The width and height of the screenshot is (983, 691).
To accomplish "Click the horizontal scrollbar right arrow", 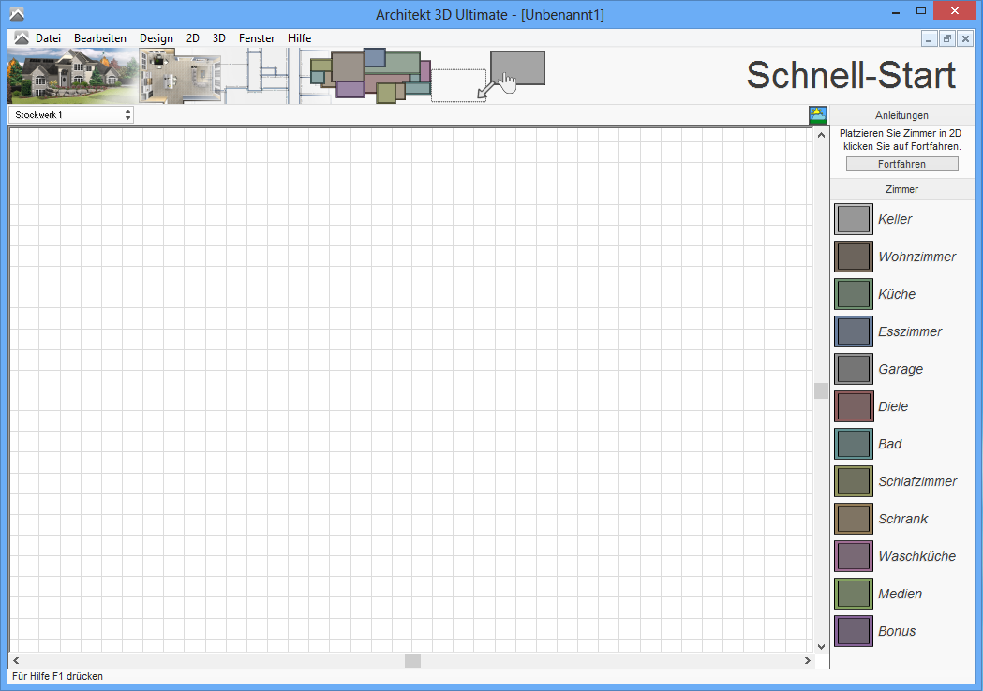I will click(x=808, y=660).
